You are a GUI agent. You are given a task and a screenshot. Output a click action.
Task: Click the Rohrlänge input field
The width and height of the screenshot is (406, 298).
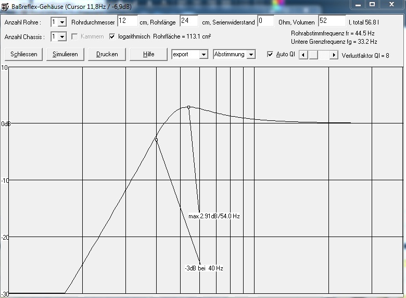click(189, 21)
